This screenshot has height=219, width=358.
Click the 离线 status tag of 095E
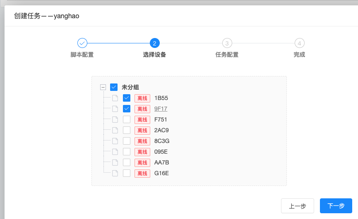click(x=142, y=152)
